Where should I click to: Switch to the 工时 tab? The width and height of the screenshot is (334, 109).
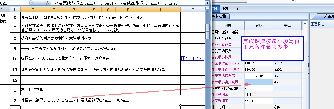237,9
